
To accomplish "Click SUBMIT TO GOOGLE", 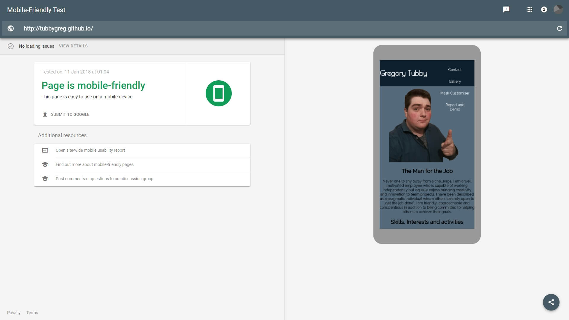I will click(x=70, y=114).
